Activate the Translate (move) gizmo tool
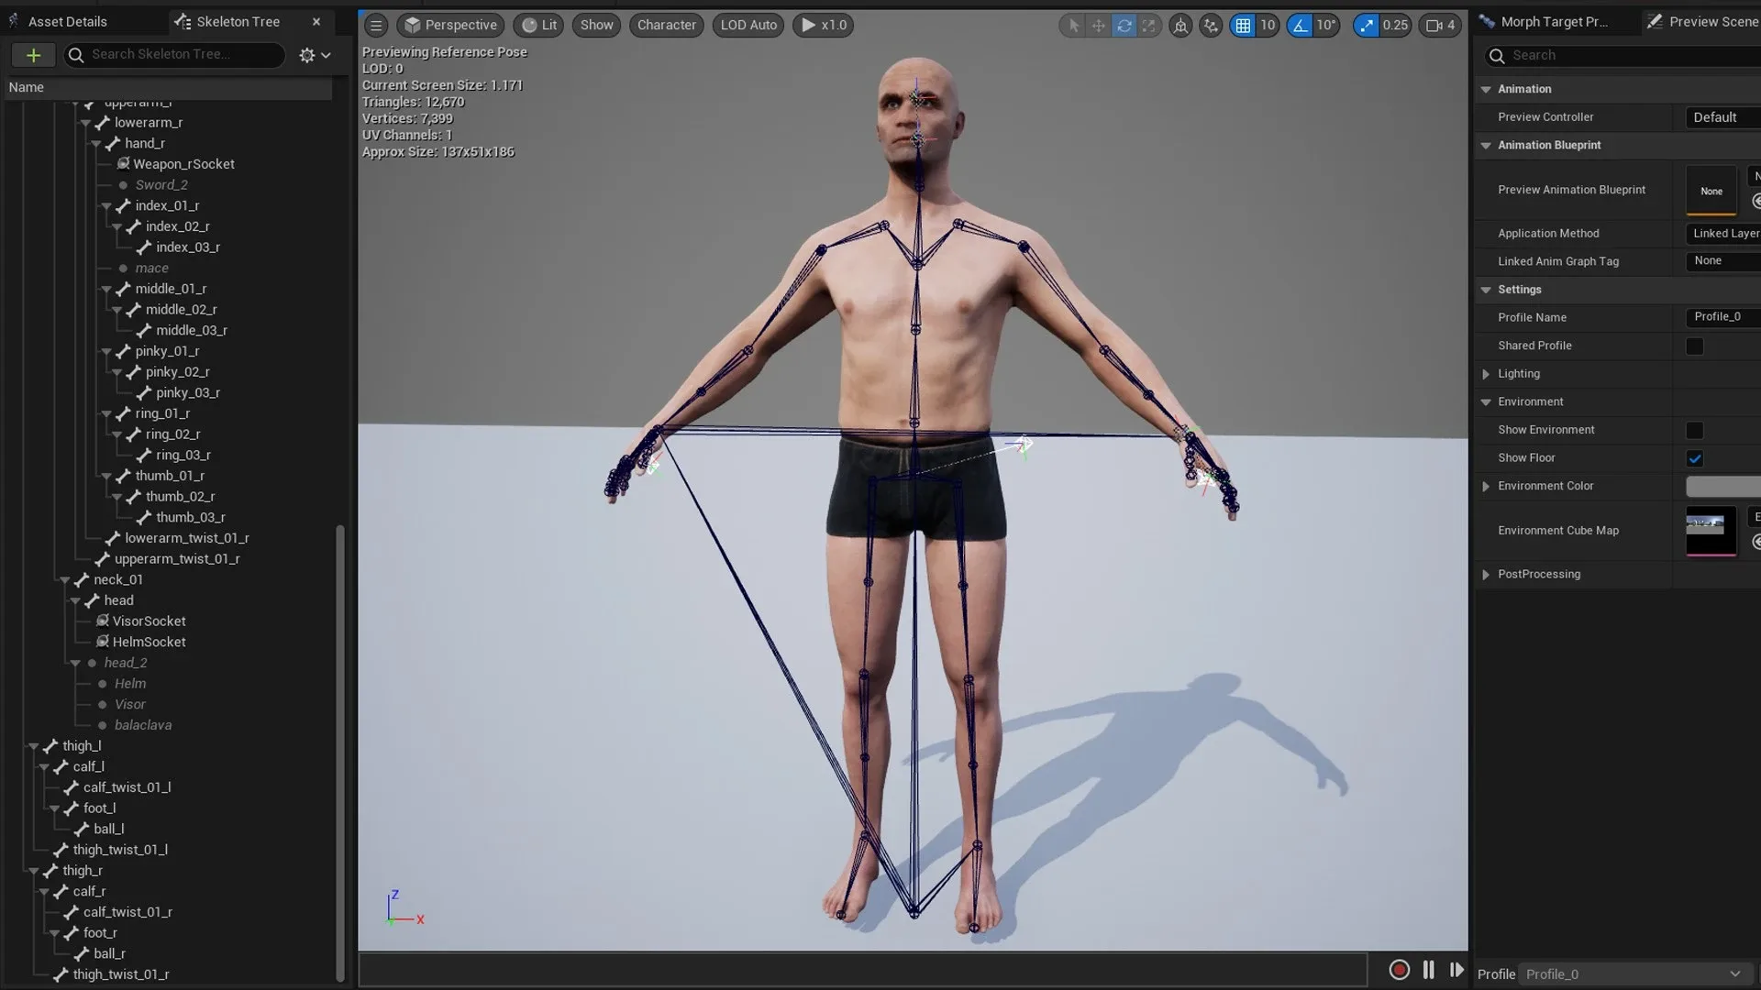Screen dimensions: 1761x990 coord(1098,26)
